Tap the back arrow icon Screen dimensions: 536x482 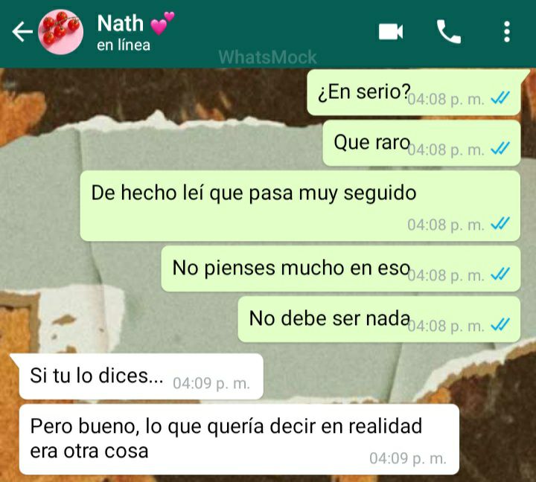tap(22, 32)
